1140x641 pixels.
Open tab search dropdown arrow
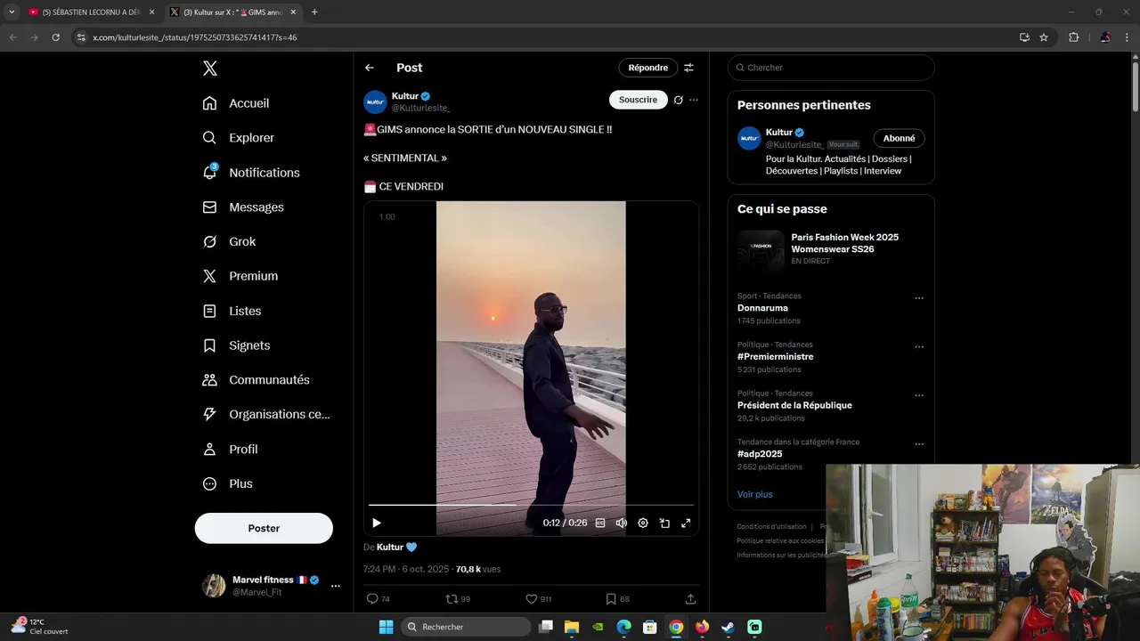(12, 12)
